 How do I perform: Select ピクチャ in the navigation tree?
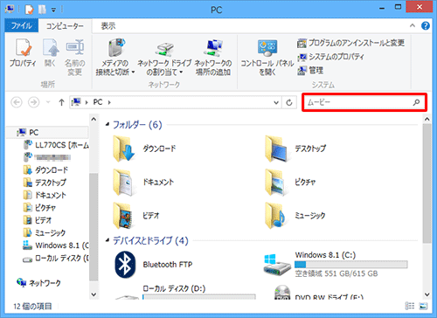[x=39, y=208]
